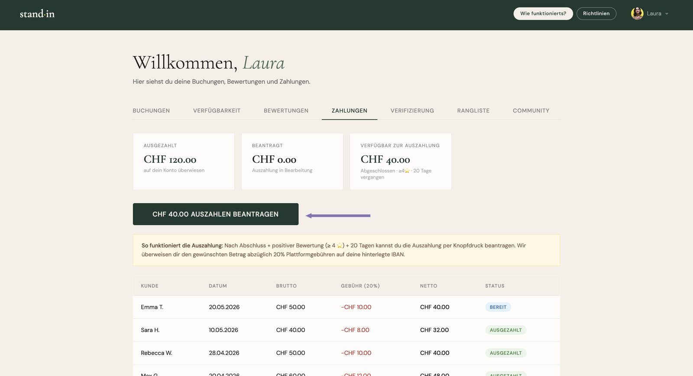Click 'CHF 40.00 Auszahlen beantragen' button
693x376 pixels.
[216, 214]
